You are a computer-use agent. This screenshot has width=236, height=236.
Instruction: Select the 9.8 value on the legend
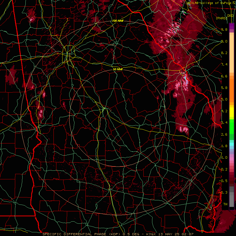(224, 29)
